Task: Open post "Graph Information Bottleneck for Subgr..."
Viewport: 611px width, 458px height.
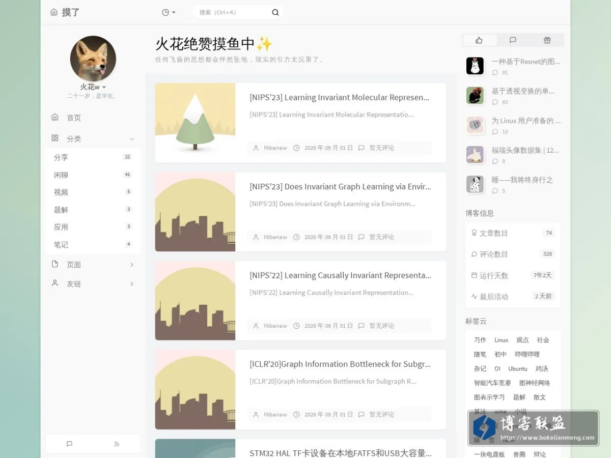Action: 340,364
